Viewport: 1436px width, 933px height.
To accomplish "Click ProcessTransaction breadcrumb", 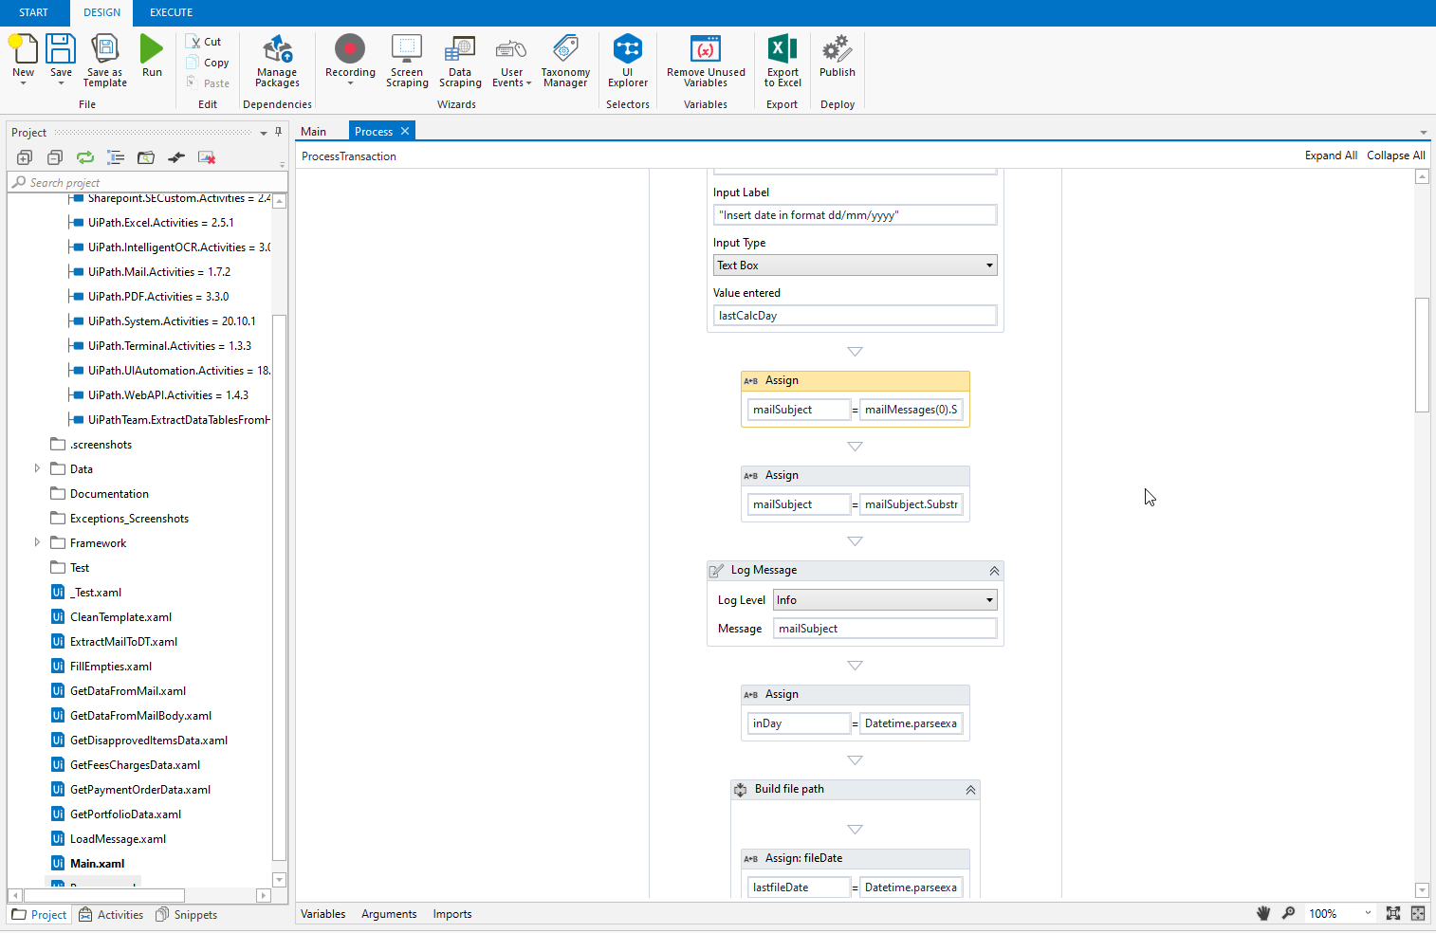I will (x=349, y=156).
